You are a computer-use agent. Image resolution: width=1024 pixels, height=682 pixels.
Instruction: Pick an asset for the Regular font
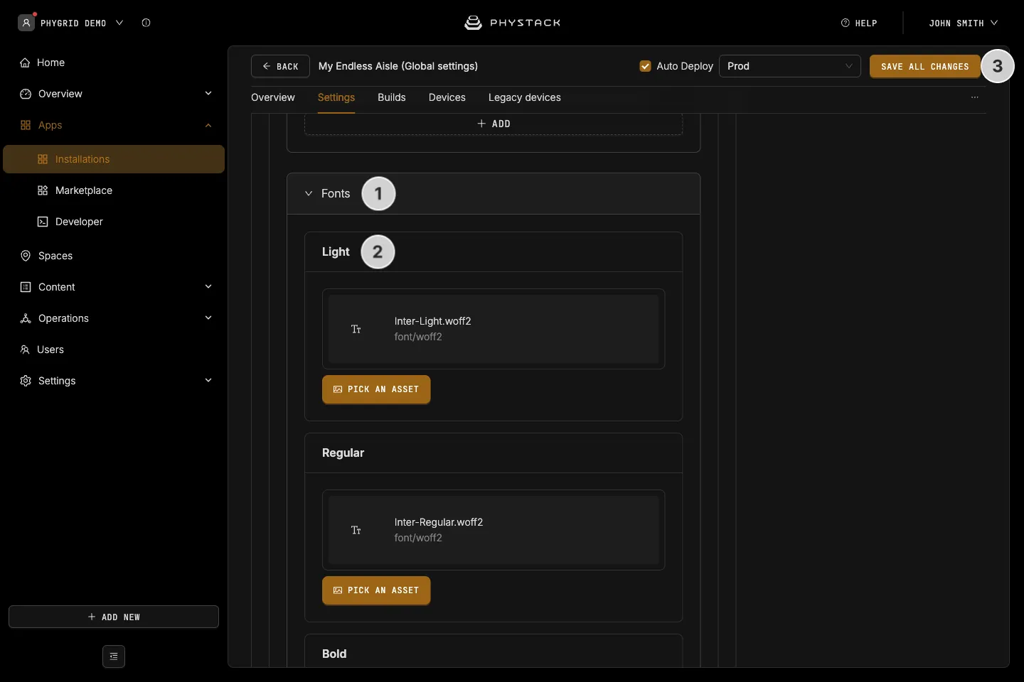[x=376, y=590]
